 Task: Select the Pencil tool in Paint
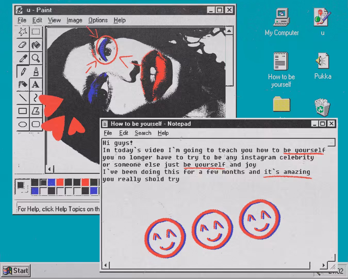pyautogui.click(x=23, y=71)
